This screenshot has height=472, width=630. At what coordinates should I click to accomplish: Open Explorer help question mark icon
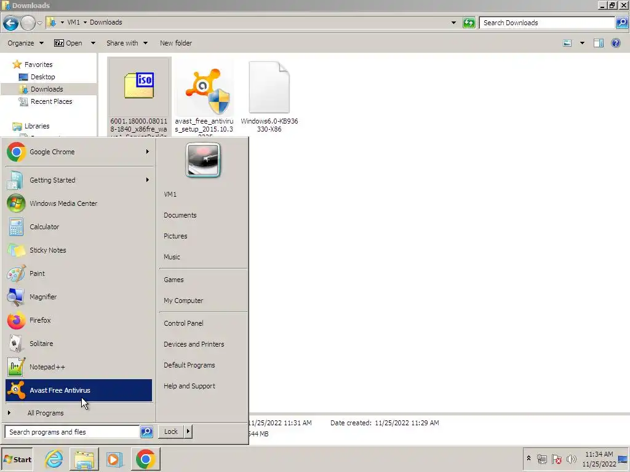click(x=615, y=43)
